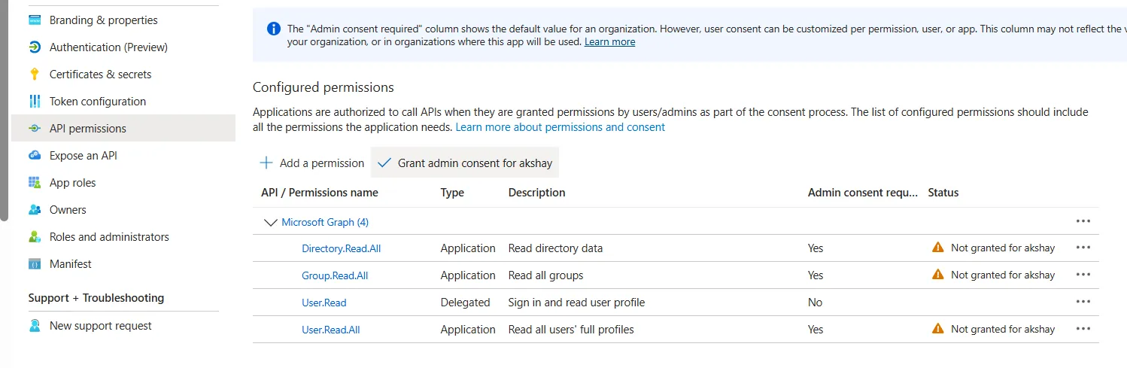Screen dimensions: 1127x368
Task: Click the New support request icon
Action: (35, 326)
